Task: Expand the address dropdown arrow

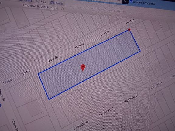Action: [x=56, y=8]
